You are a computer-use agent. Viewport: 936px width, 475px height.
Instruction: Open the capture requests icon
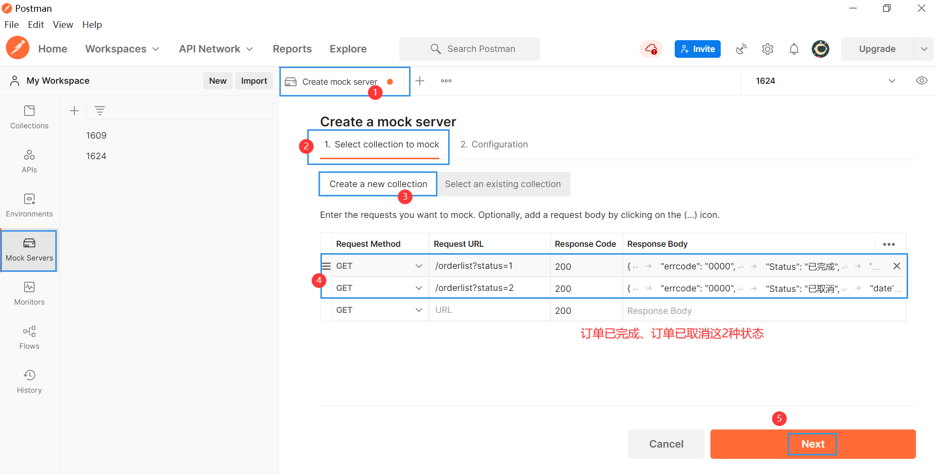741,49
